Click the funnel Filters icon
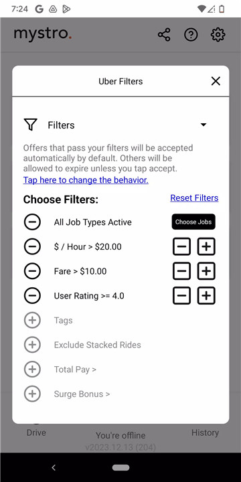 tap(30, 125)
